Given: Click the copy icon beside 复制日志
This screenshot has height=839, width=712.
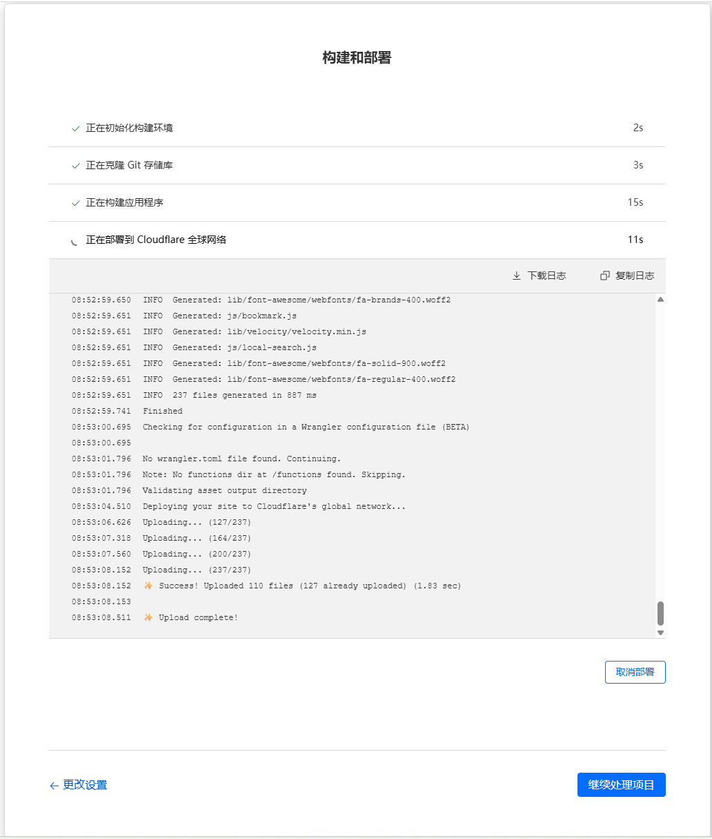Looking at the screenshot, I should click(x=605, y=275).
